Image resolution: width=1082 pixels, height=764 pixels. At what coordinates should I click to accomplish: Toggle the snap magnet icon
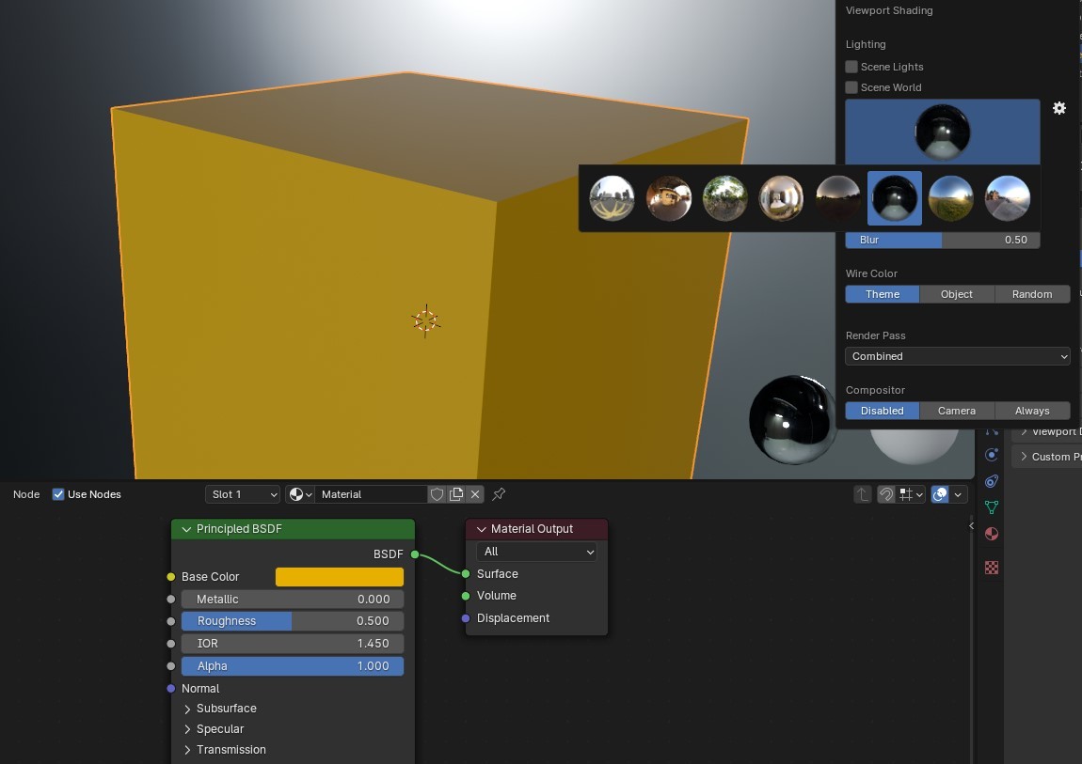[886, 494]
